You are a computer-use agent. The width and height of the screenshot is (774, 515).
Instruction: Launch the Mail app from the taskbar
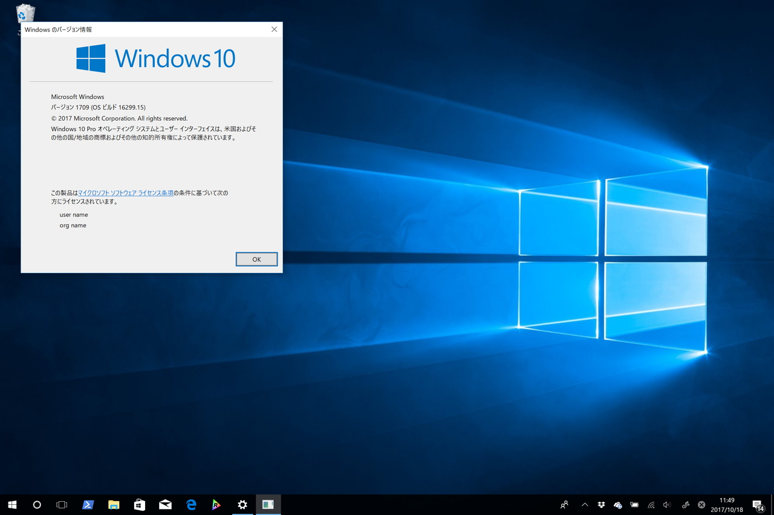tap(165, 505)
